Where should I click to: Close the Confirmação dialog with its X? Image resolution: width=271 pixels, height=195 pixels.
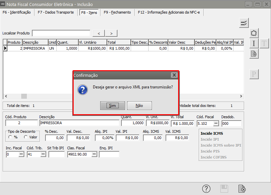point(174,75)
